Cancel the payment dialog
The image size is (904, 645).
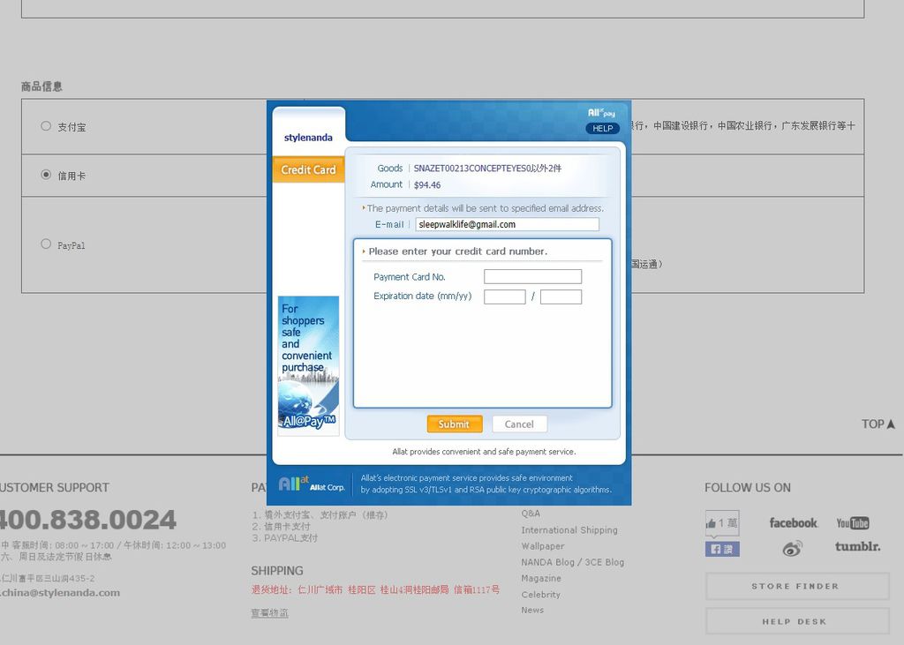tap(519, 424)
